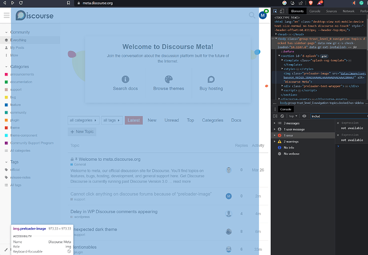Open the theme-component category link

coord(23,135)
